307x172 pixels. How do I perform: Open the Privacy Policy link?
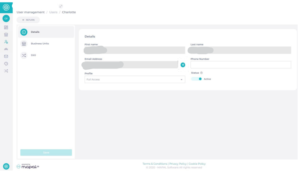178,164
